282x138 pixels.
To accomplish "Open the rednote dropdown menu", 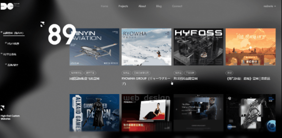I will [269, 6].
